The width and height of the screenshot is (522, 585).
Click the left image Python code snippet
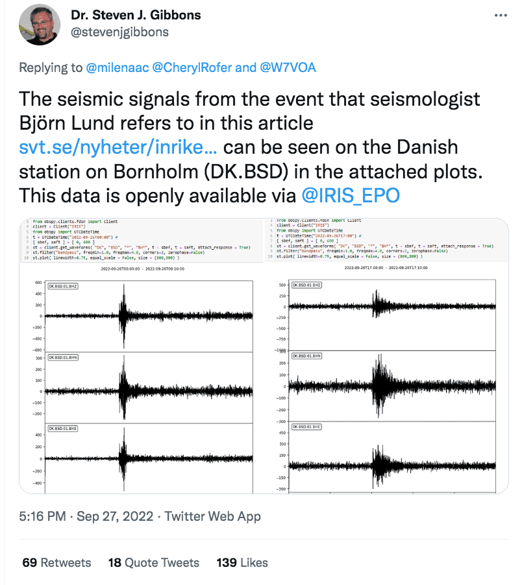(142, 239)
